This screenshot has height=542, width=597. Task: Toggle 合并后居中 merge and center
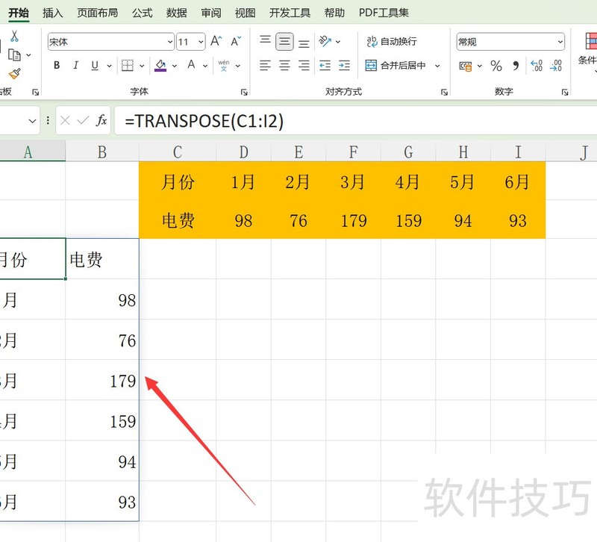(402, 66)
